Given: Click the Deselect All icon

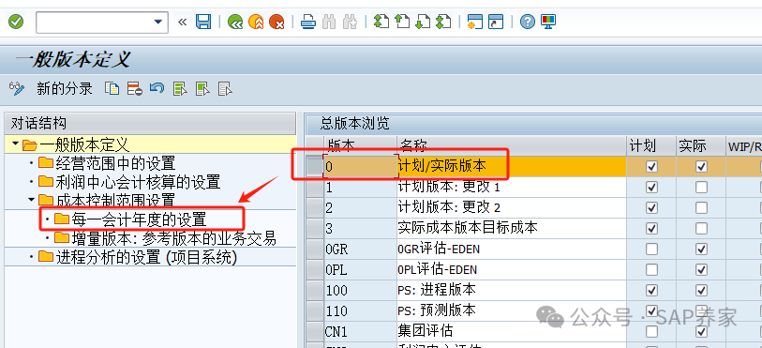Looking at the screenshot, I should pos(225,88).
